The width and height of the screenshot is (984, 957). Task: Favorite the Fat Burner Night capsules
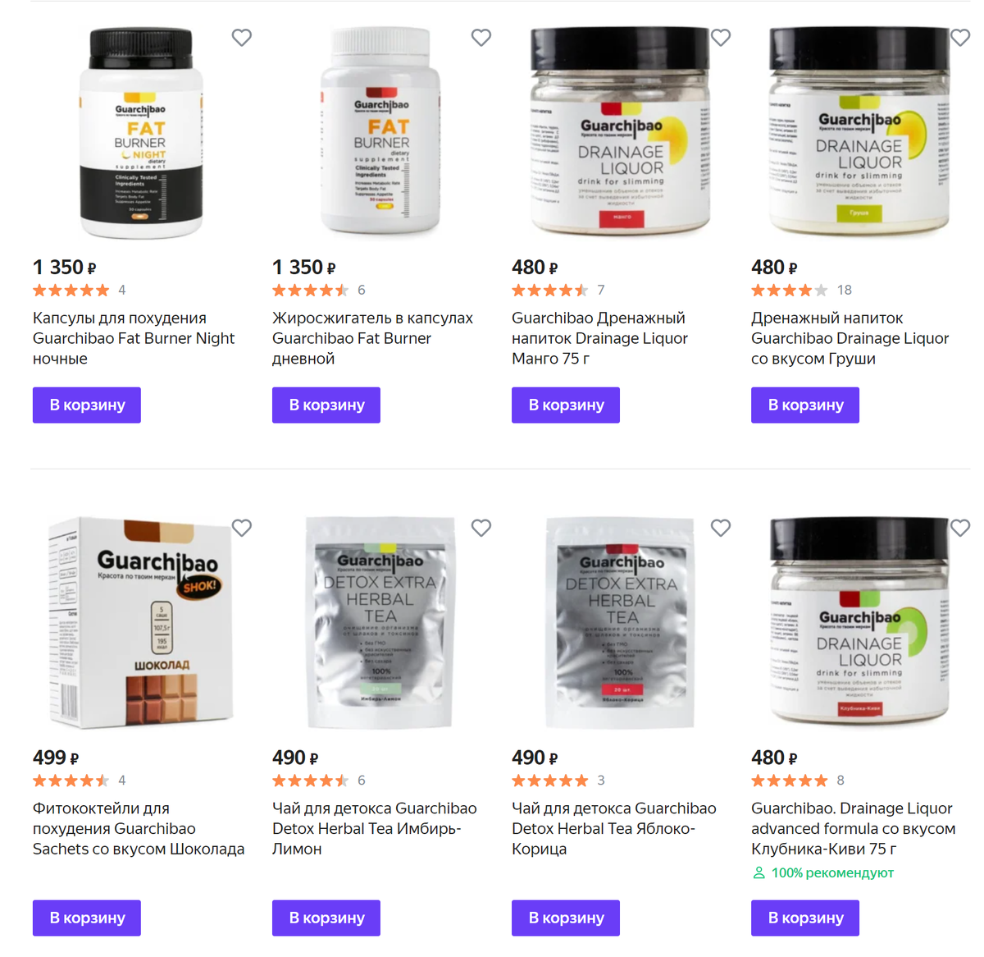(241, 38)
